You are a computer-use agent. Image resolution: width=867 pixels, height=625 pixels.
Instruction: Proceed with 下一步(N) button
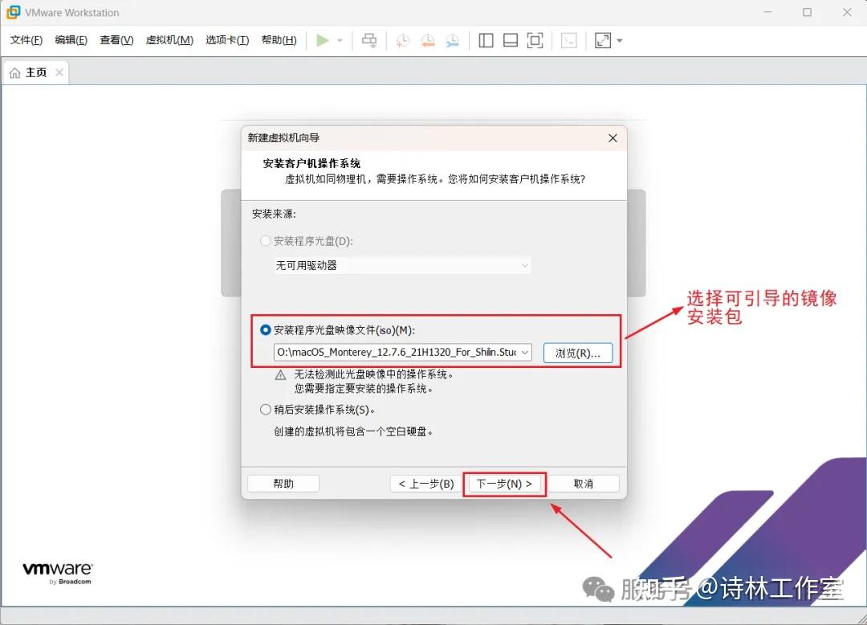(504, 484)
